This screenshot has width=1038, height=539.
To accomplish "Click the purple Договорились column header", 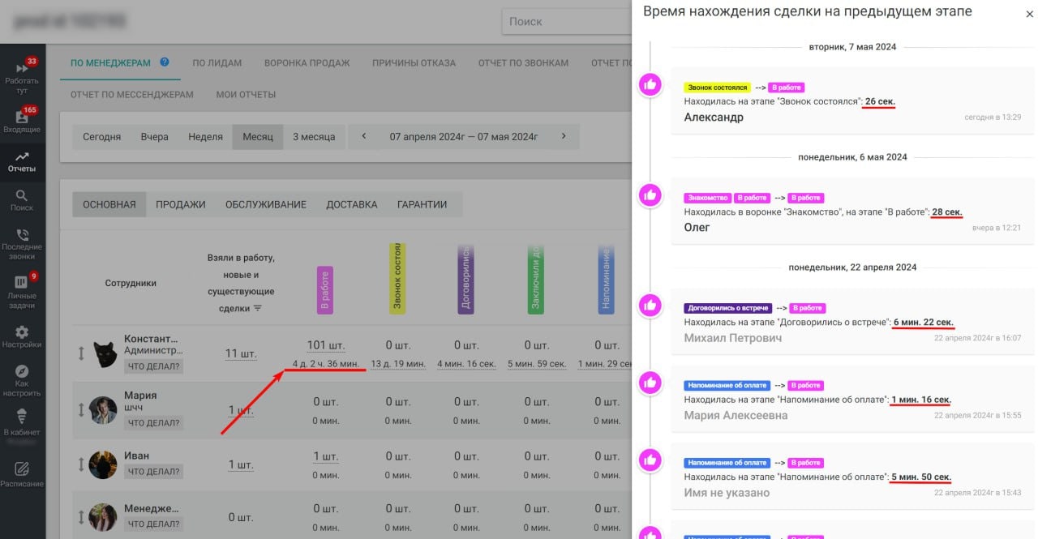I will click(x=466, y=279).
